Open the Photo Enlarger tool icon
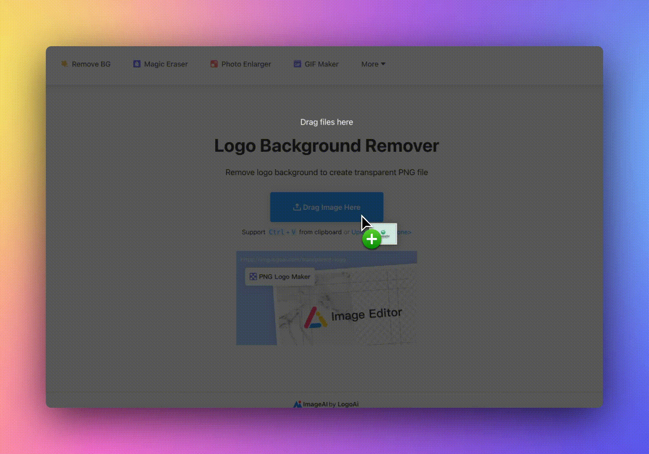Screen dimensions: 649x454 click(214, 64)
